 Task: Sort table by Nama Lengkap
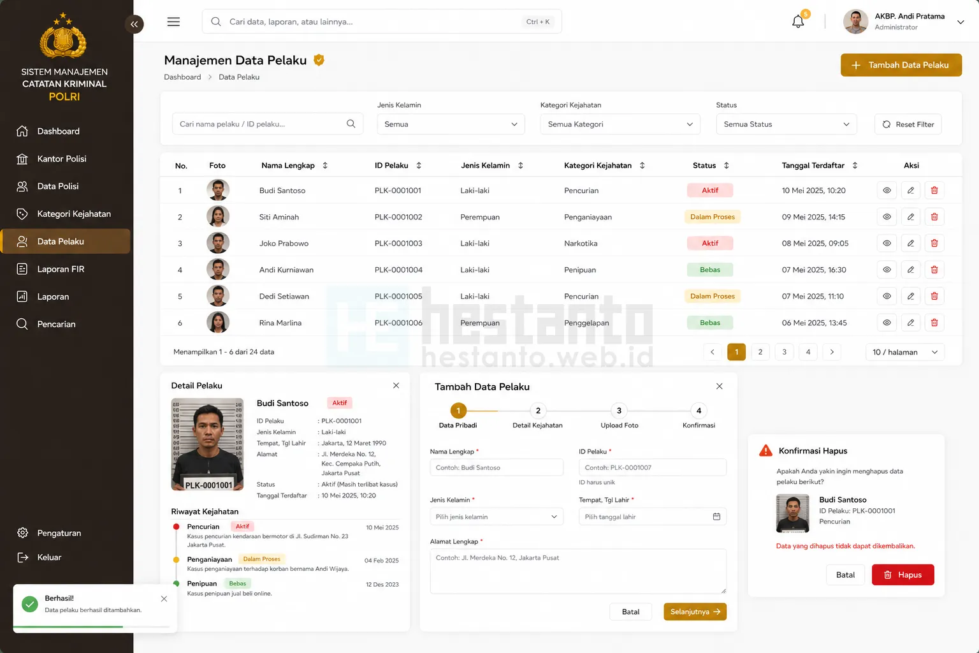pyautogui.click(x=325, y=165)
